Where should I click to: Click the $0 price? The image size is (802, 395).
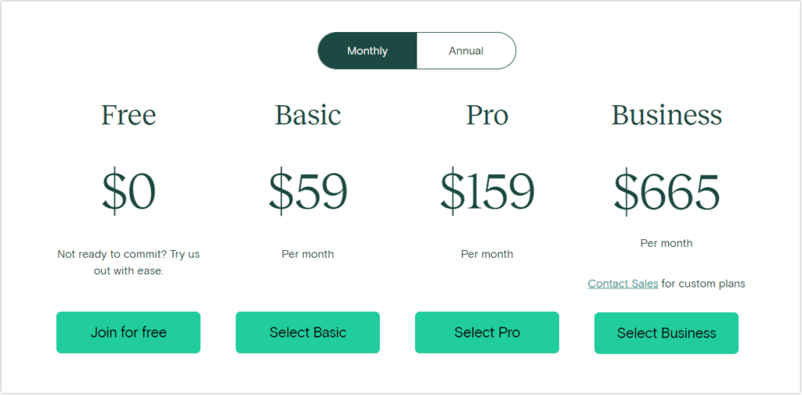pyautogui.click(x=128, y=193)
